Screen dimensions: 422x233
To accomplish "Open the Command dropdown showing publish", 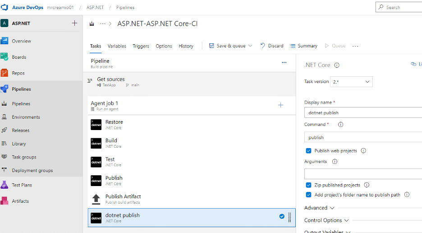I will pos(363,137).
